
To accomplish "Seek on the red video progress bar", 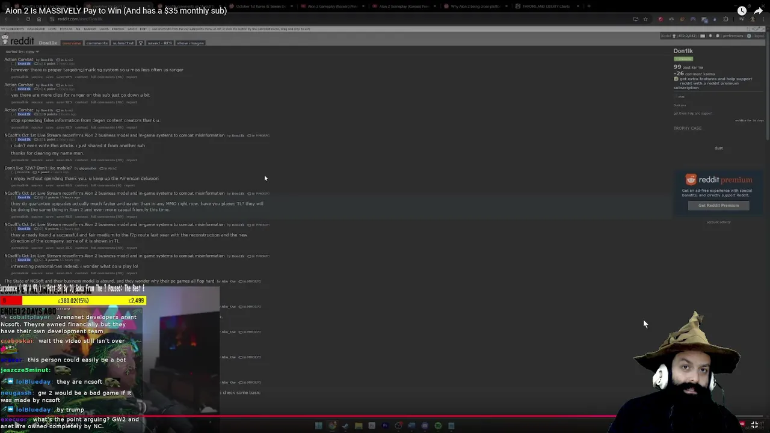I will (385, 416).
